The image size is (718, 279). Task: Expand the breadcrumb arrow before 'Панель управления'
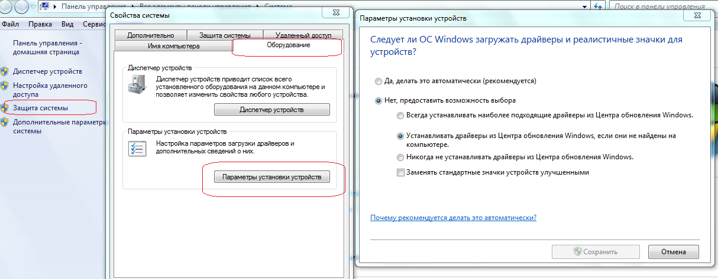click(x=56, y=6)
